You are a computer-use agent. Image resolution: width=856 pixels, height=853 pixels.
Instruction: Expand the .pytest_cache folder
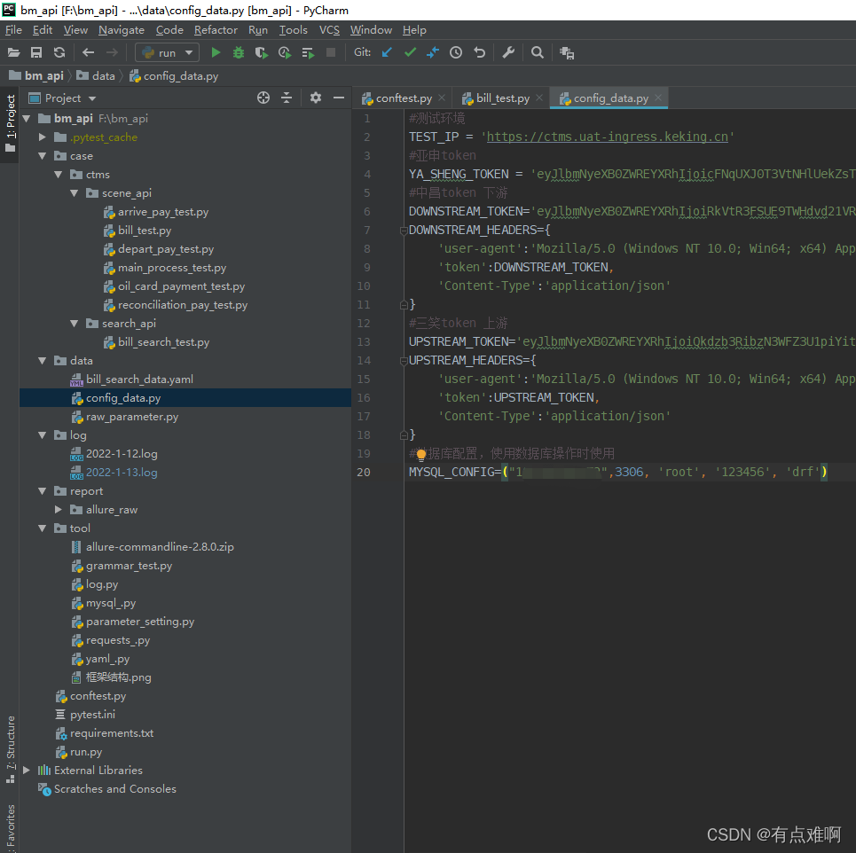pyautogui.click(x=42, y=137)
